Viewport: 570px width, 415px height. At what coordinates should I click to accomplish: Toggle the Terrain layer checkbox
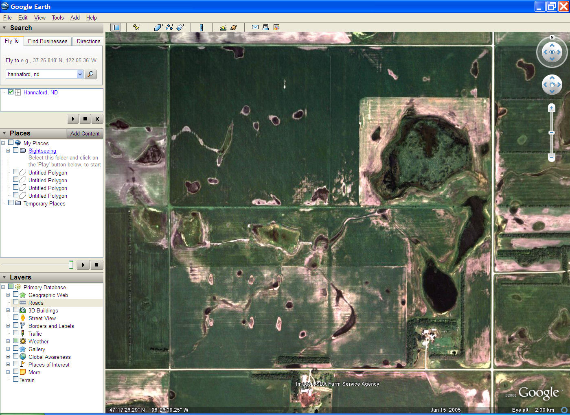click(16, 379)
